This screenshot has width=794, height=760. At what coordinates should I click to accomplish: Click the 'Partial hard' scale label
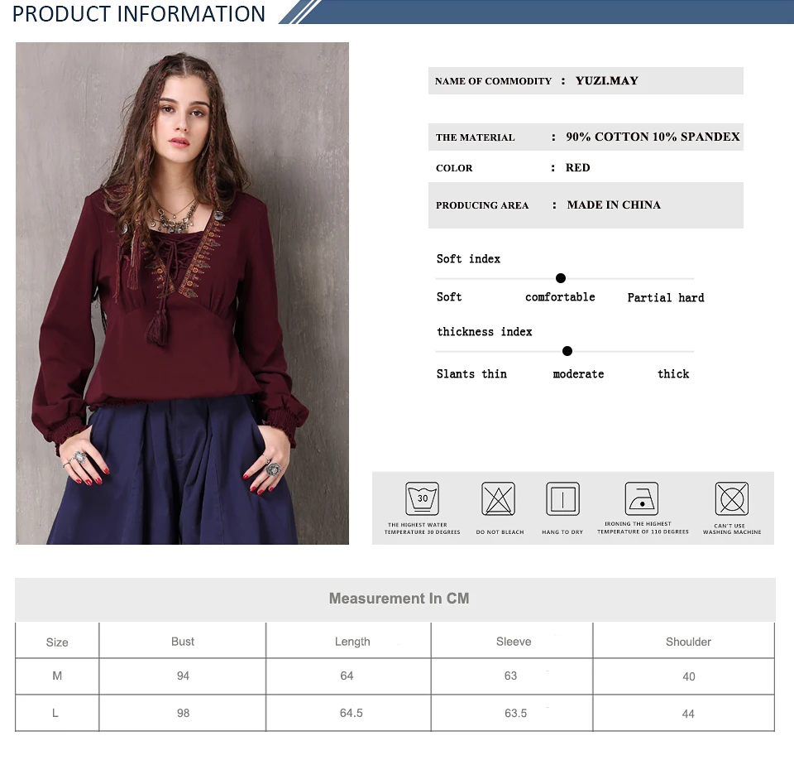click(666, 297)
